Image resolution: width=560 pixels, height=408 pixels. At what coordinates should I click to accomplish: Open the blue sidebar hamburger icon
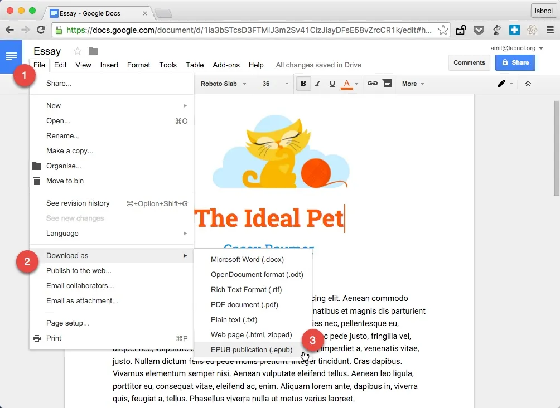(11, 56)
